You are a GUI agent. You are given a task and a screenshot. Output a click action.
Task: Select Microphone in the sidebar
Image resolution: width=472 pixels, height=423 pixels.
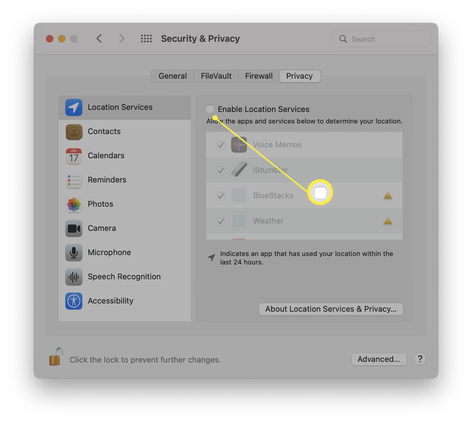[125, 253]
